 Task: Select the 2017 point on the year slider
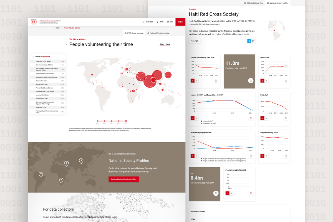click(126, 121)
